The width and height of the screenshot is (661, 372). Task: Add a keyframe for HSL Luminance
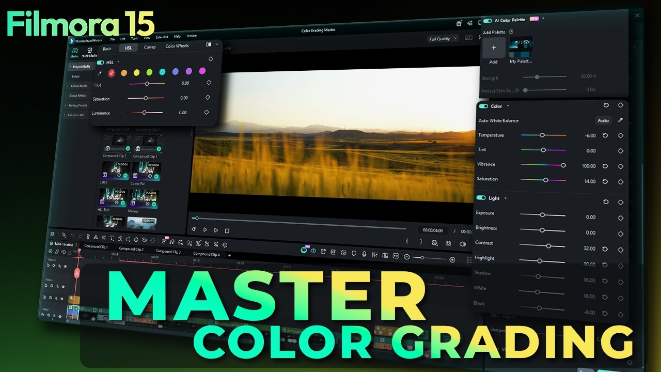(x=207, y=112)
